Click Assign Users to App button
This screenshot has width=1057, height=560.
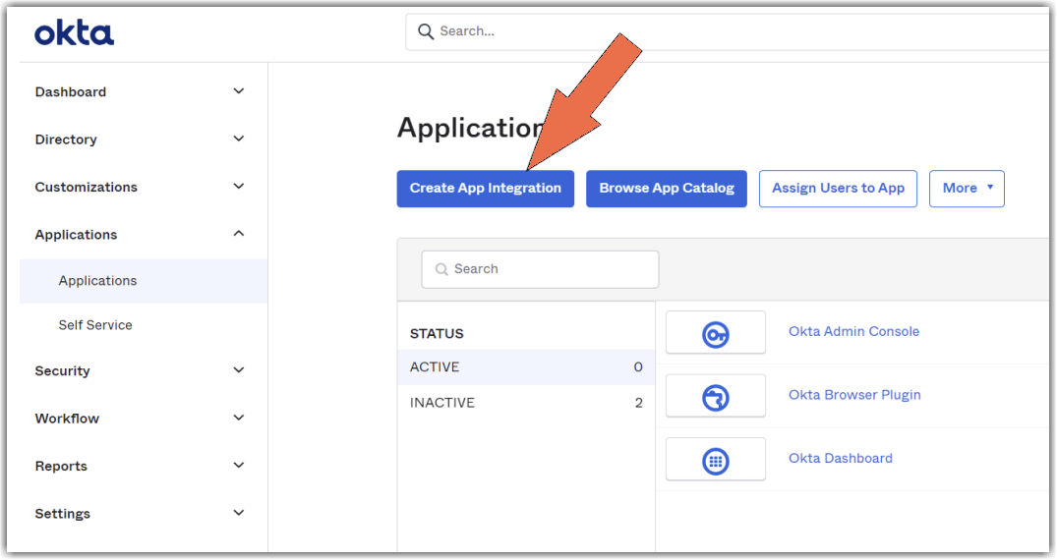(838, 189)
